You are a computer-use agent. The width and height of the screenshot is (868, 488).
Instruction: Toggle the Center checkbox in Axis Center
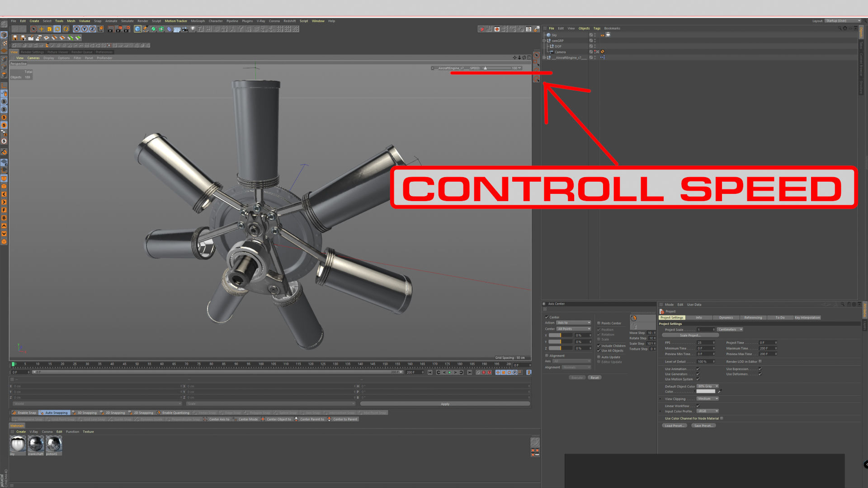tap(547, 317)
